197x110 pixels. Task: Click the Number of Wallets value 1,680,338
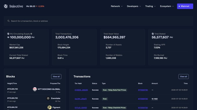coord(111,58)
